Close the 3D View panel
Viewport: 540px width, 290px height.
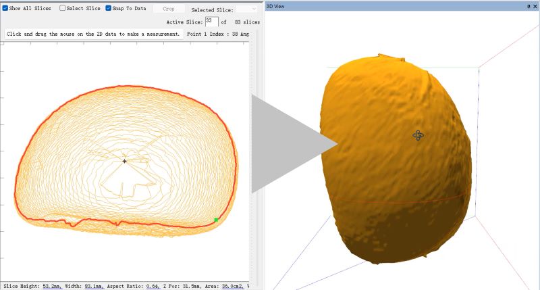[x=535, y=5]
